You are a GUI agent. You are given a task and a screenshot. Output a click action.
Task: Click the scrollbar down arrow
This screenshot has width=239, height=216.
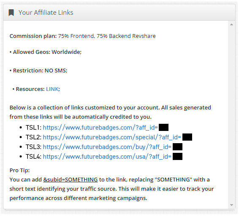pos(231,205)
